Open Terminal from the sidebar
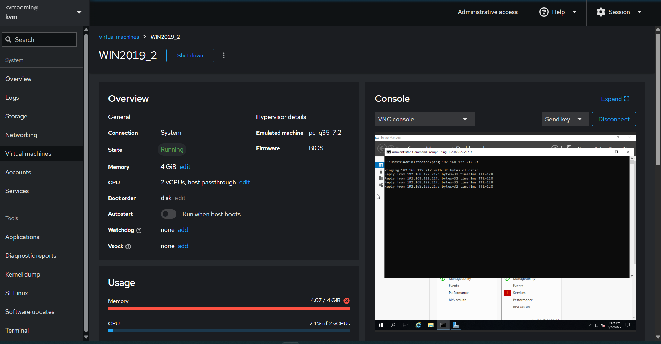This screenshot has width=661, height=344. (17, 331)
